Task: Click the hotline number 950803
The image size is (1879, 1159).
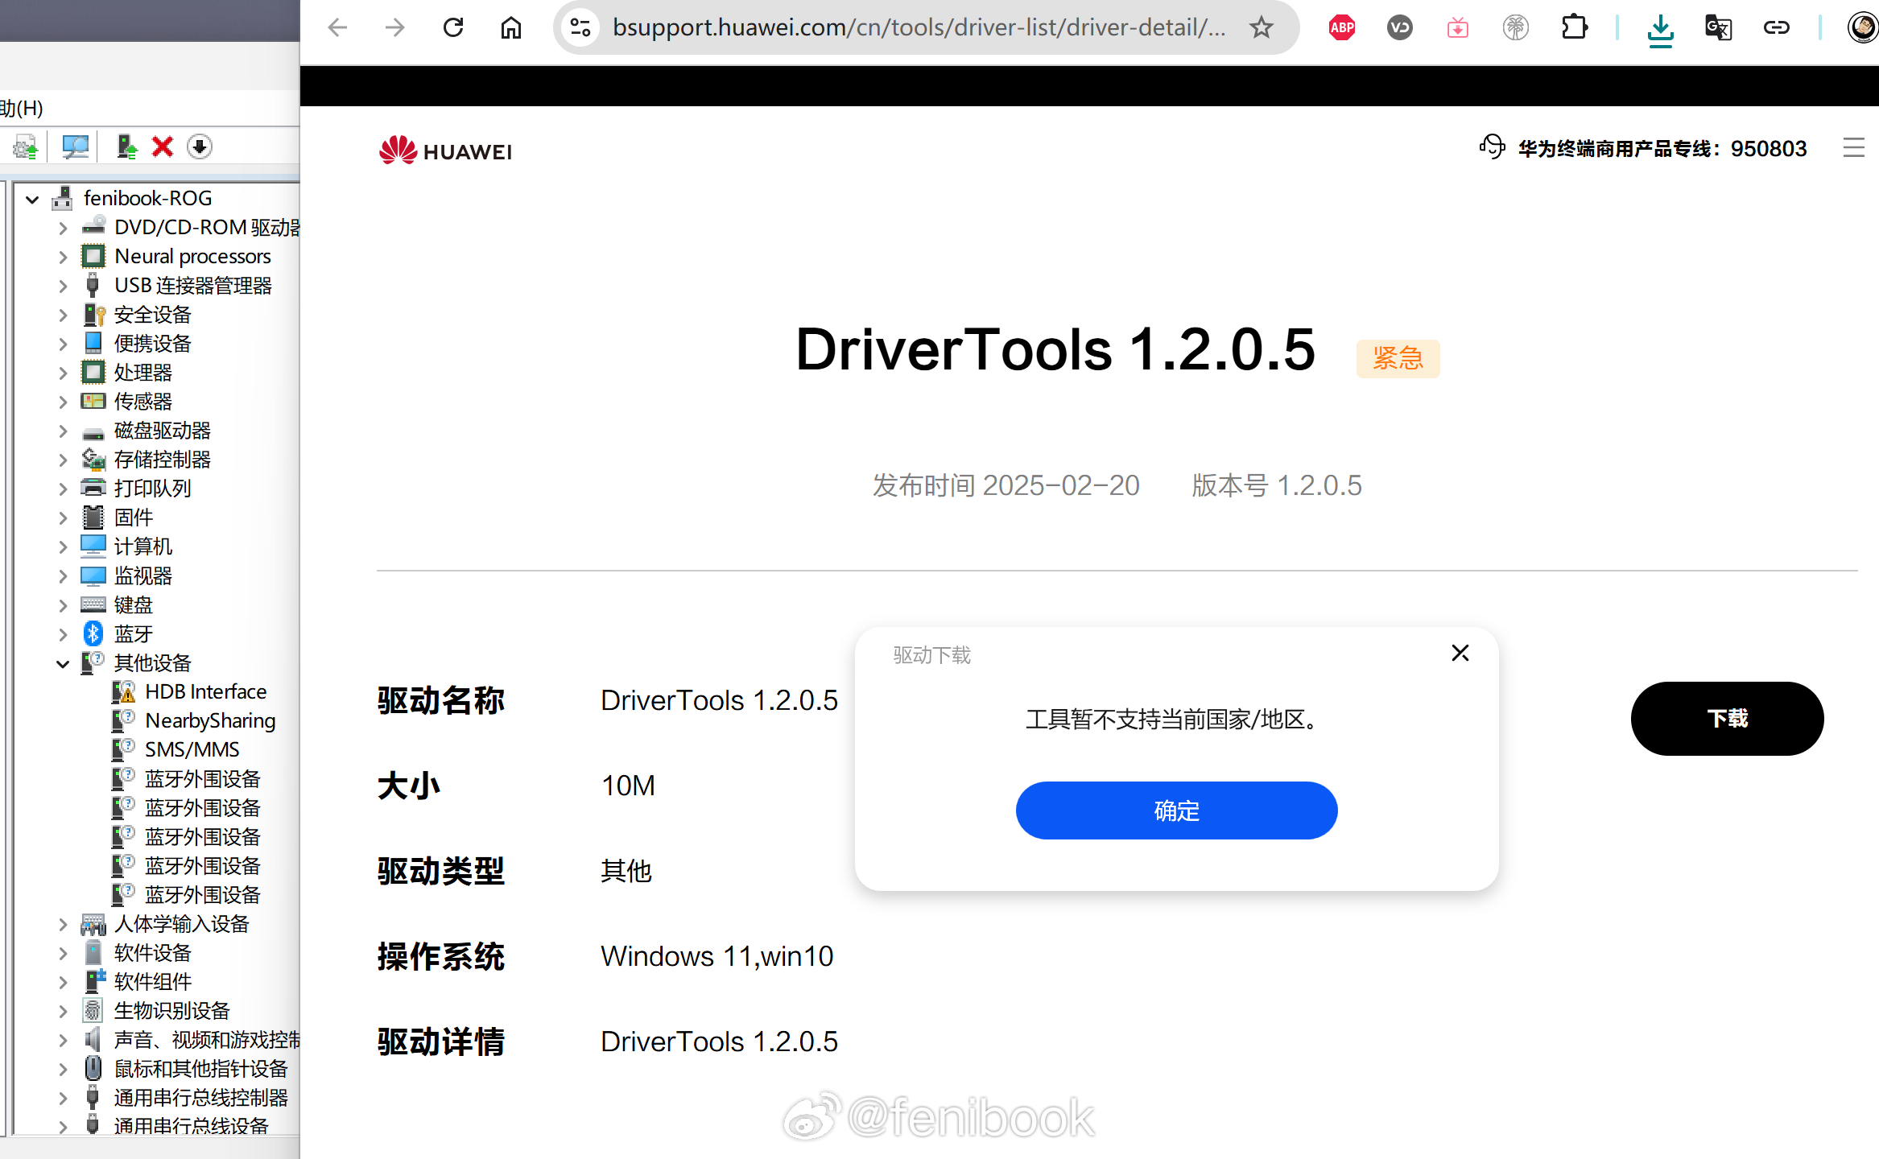Action: pyautogui.click(x=1769, y=149)
